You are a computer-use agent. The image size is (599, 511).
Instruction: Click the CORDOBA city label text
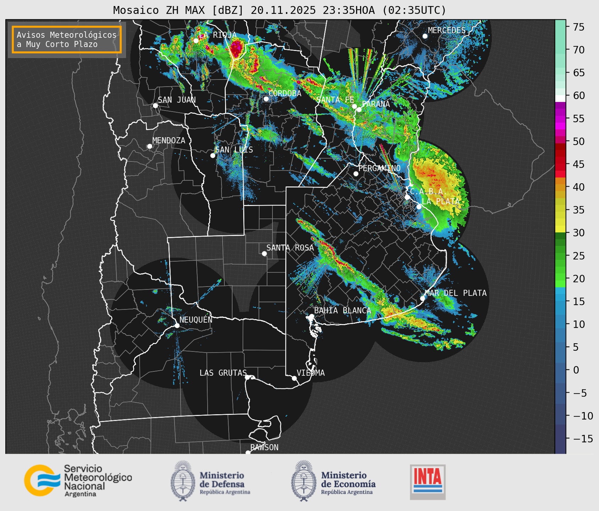pos(285,93)
